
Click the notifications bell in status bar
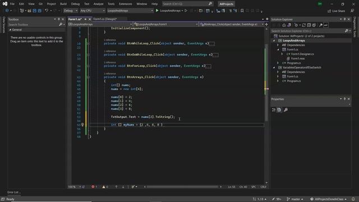pyautogui.click(x=353, y=199)
